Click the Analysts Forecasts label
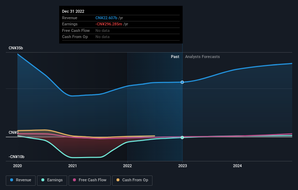 pyautogui.click(x=203, y=57)
